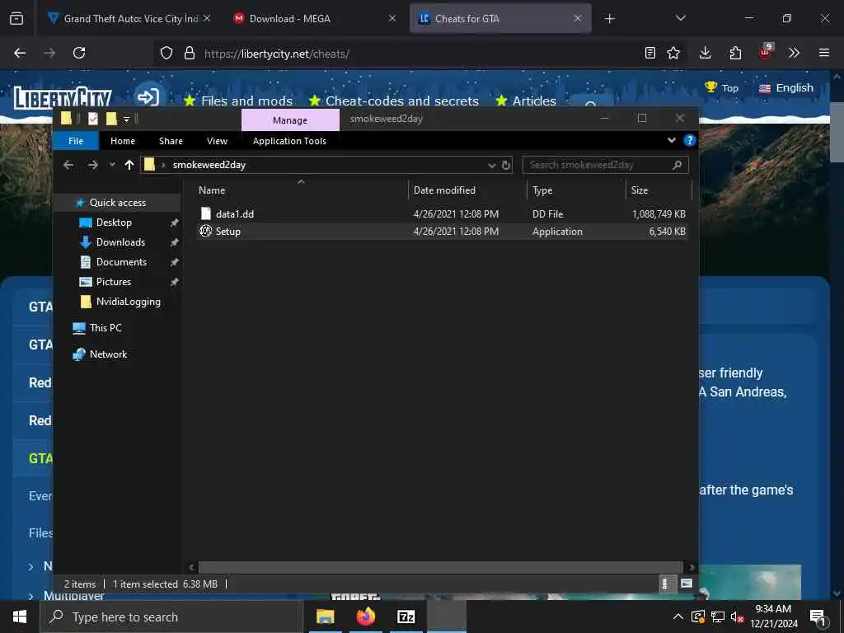This screenshot has width=844, height=633.
Task: Open the Top link with trophy
Action: [x=721, y=87]
